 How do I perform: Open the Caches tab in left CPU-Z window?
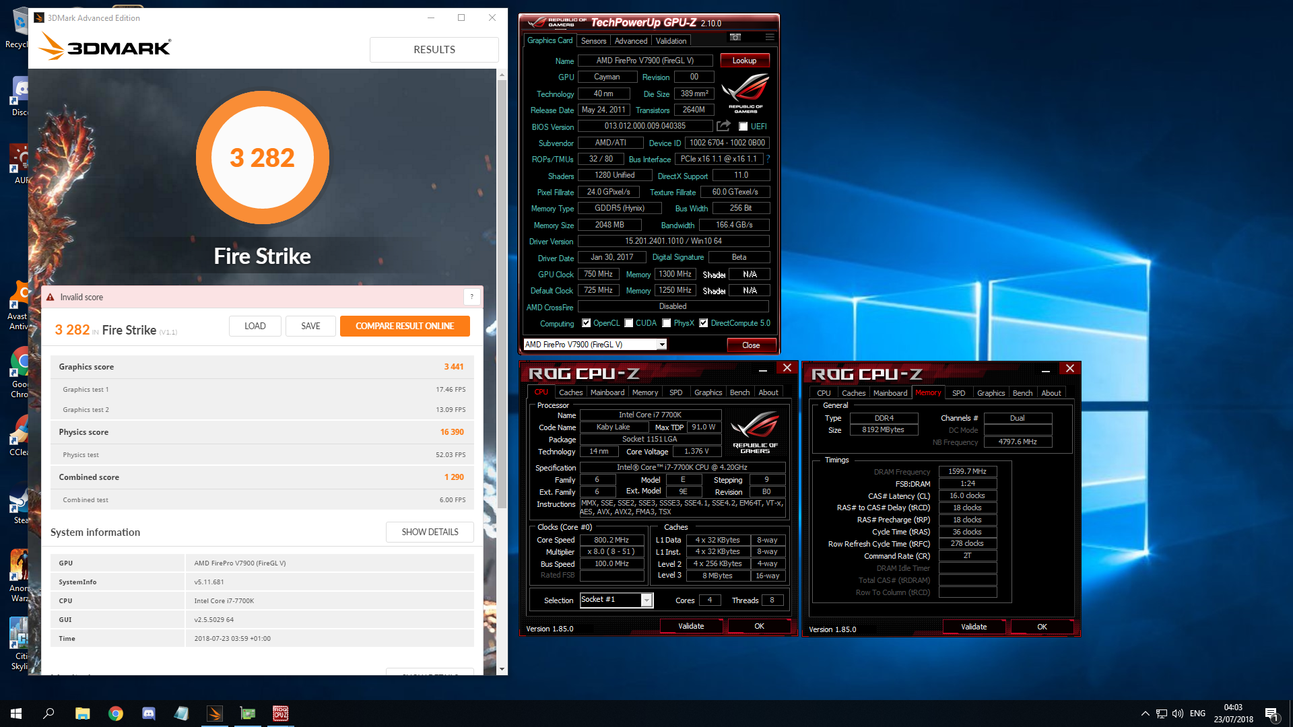(x=571, y=392)
